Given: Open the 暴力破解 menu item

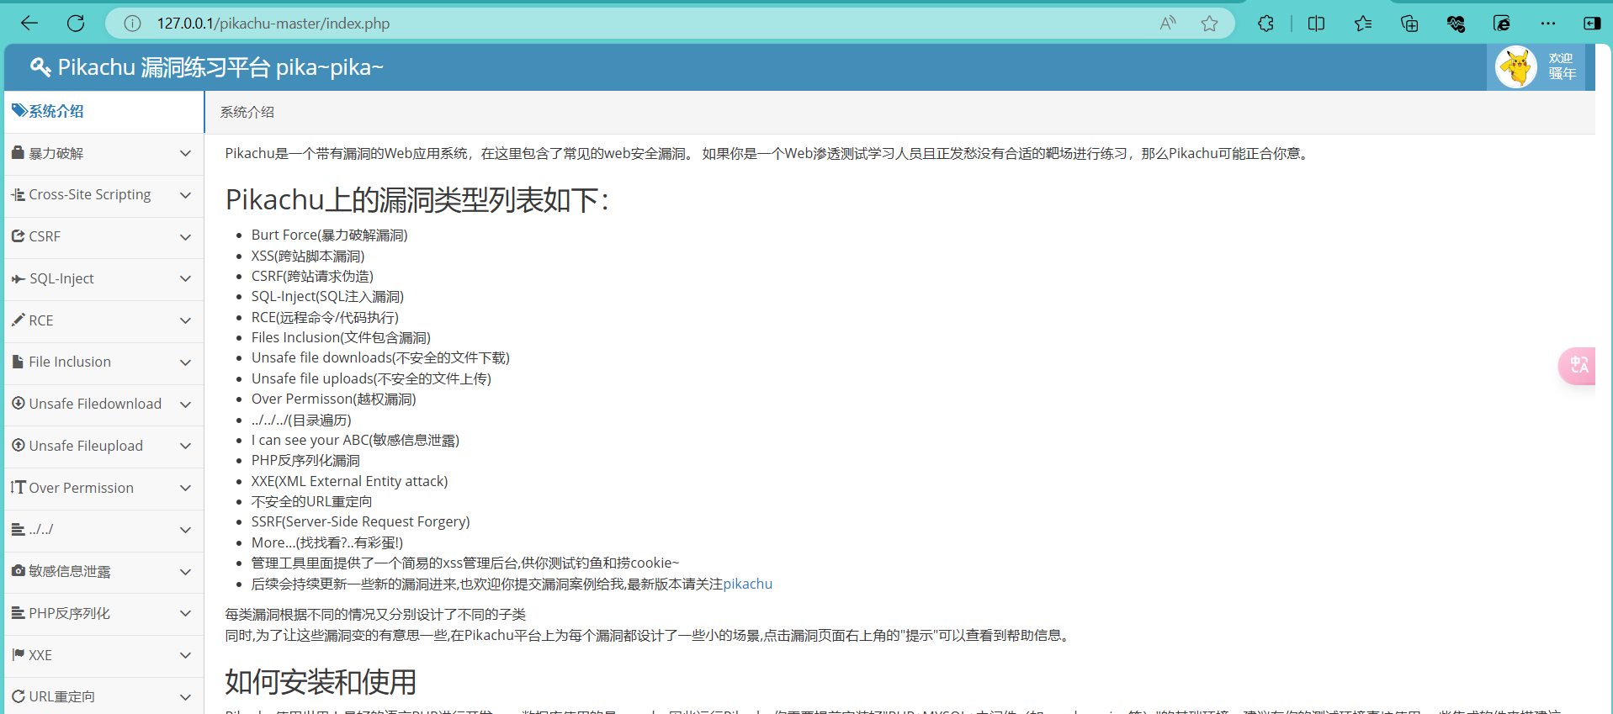Looking at the screenshot, I should click(x=103, y=153).
